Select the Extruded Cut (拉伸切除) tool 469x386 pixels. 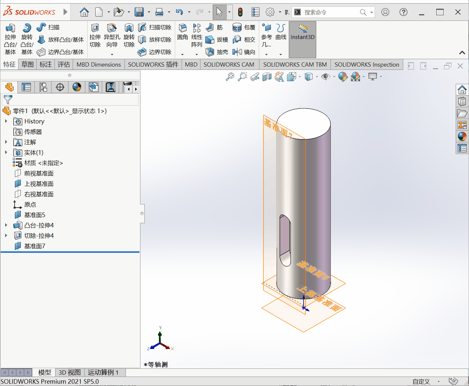[x=95, y=36]
